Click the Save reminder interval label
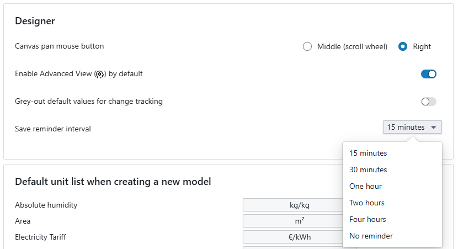This screenshot has height=249, width=458. pyautogui.click(x=53, y=129)
